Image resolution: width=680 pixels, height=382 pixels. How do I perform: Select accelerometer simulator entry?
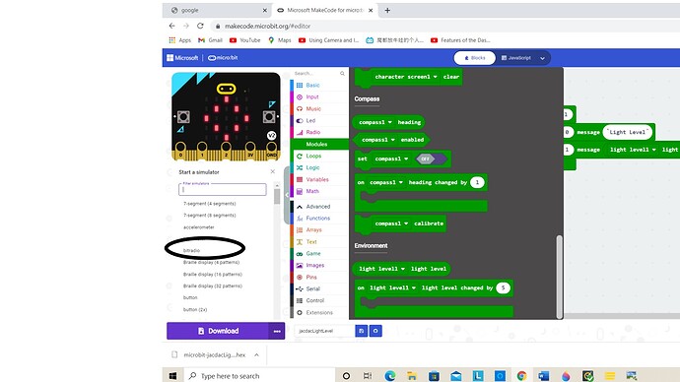coord(199,227)
